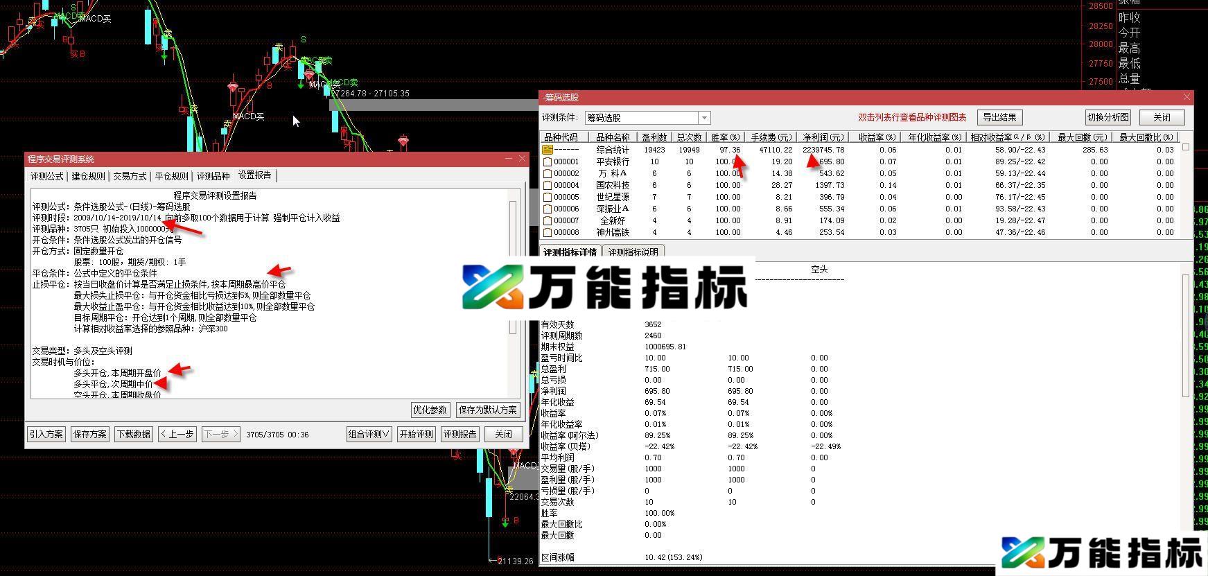Open the 组合评测 dropdown button
The image size is (1208, 576).
369,434
